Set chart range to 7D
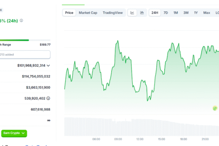The height and width of the screenshot is (146, 219). [166, 13]
